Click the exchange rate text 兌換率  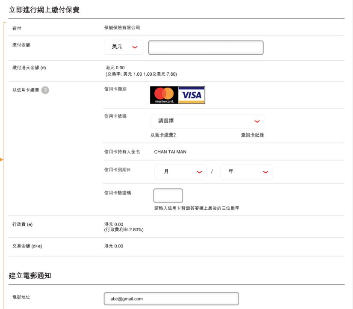click(141, 74)
